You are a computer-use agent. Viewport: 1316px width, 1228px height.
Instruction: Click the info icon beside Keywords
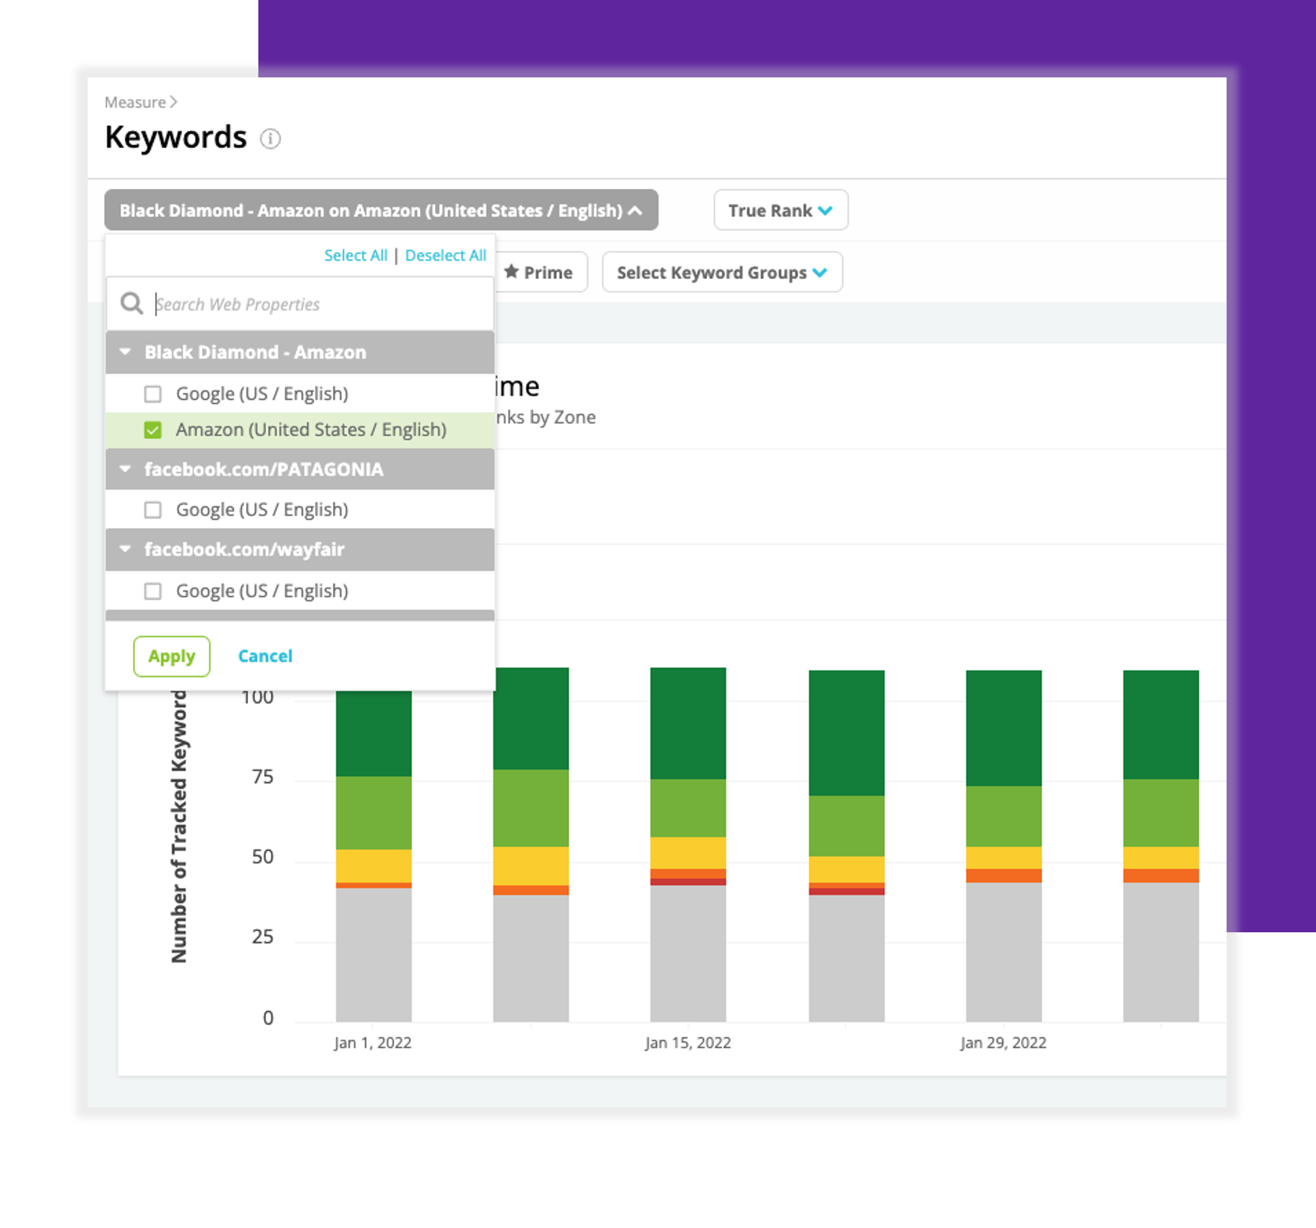pos(270,139)
